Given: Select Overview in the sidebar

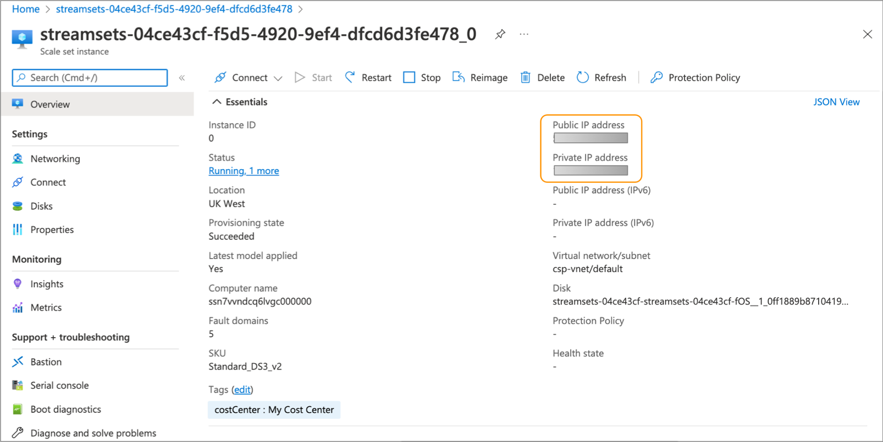Looking at the screenshot, I should pos(97,104).
